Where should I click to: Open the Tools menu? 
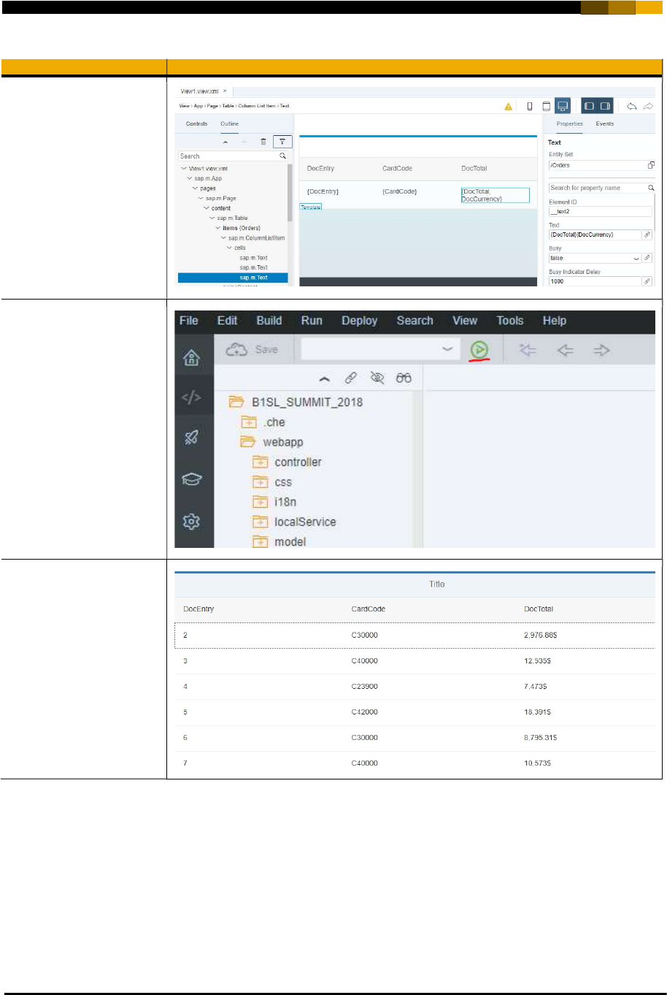pyautogui.click(x=510, y=321)
